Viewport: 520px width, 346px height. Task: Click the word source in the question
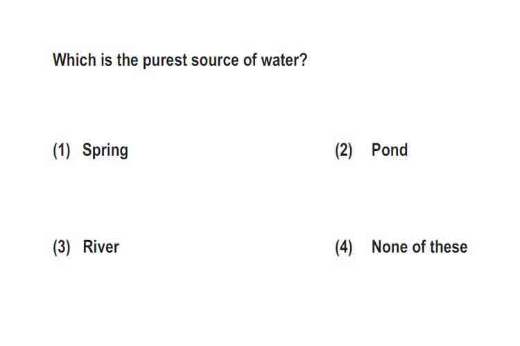coord(215,61)
